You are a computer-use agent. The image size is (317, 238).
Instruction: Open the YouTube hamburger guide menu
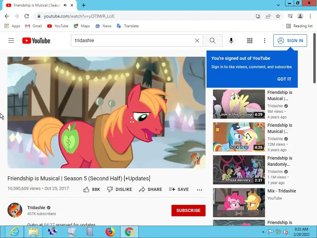click(x=11, y=41)
